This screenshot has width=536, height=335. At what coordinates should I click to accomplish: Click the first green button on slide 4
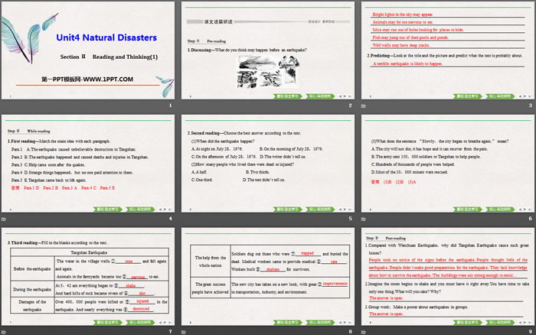coord(108,210)
